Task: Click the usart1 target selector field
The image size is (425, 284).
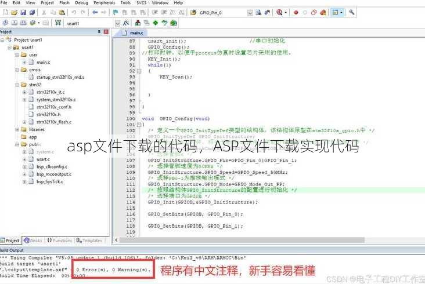Action: pos(90,23)
